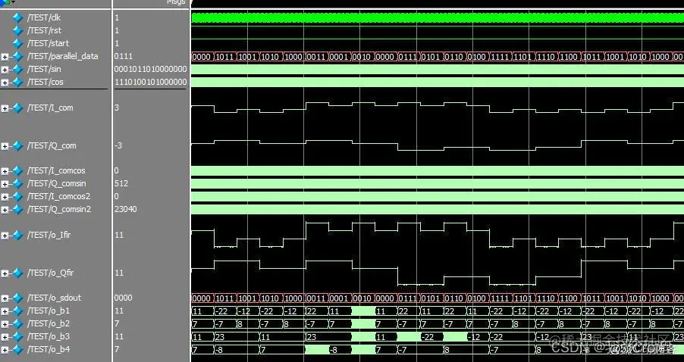
Task: Select the /TEST/Q_com signal name
Action: [x=52, y=145]
